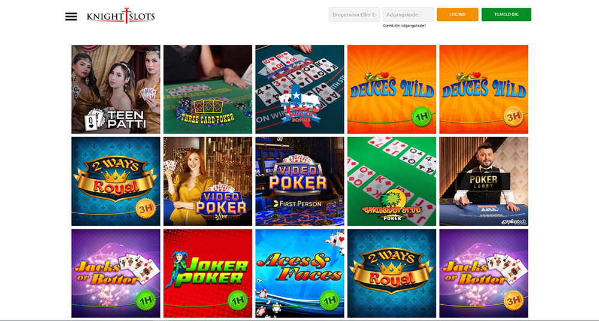Click the orange LOG IND button

(457, 14)
